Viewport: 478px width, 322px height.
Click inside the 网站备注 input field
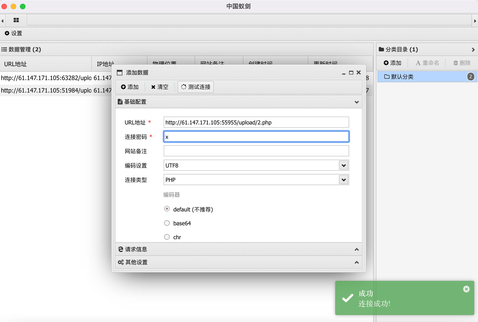[256, 151]
